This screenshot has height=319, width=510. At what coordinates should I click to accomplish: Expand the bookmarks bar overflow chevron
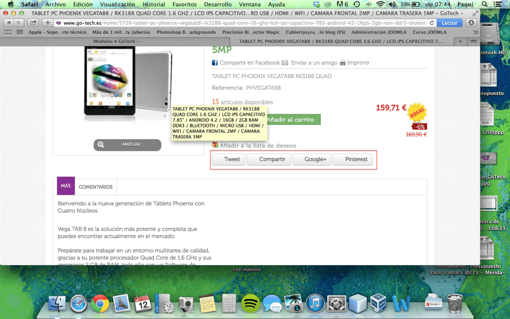point(476,32)
